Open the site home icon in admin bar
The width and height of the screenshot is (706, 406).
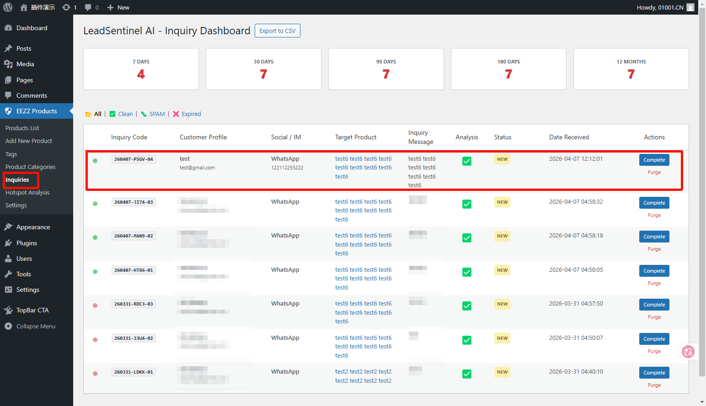(x=24, y=7)
